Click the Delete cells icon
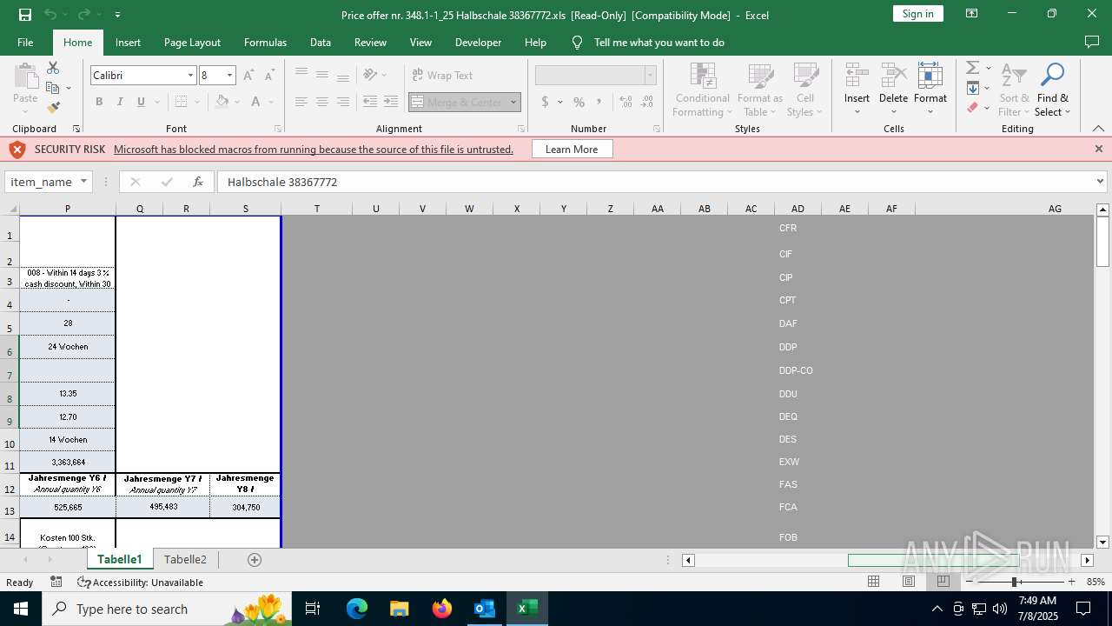 893,74
